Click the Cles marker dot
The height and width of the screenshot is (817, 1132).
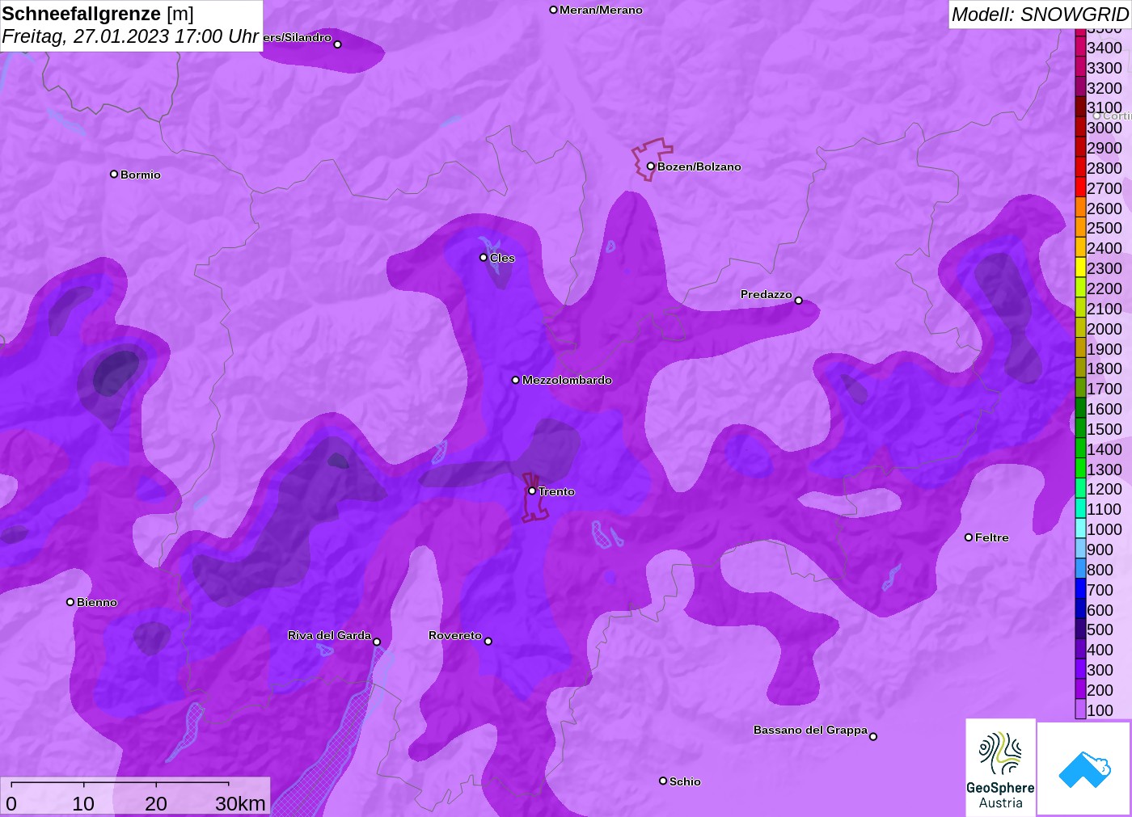click(x=484, y=258)
